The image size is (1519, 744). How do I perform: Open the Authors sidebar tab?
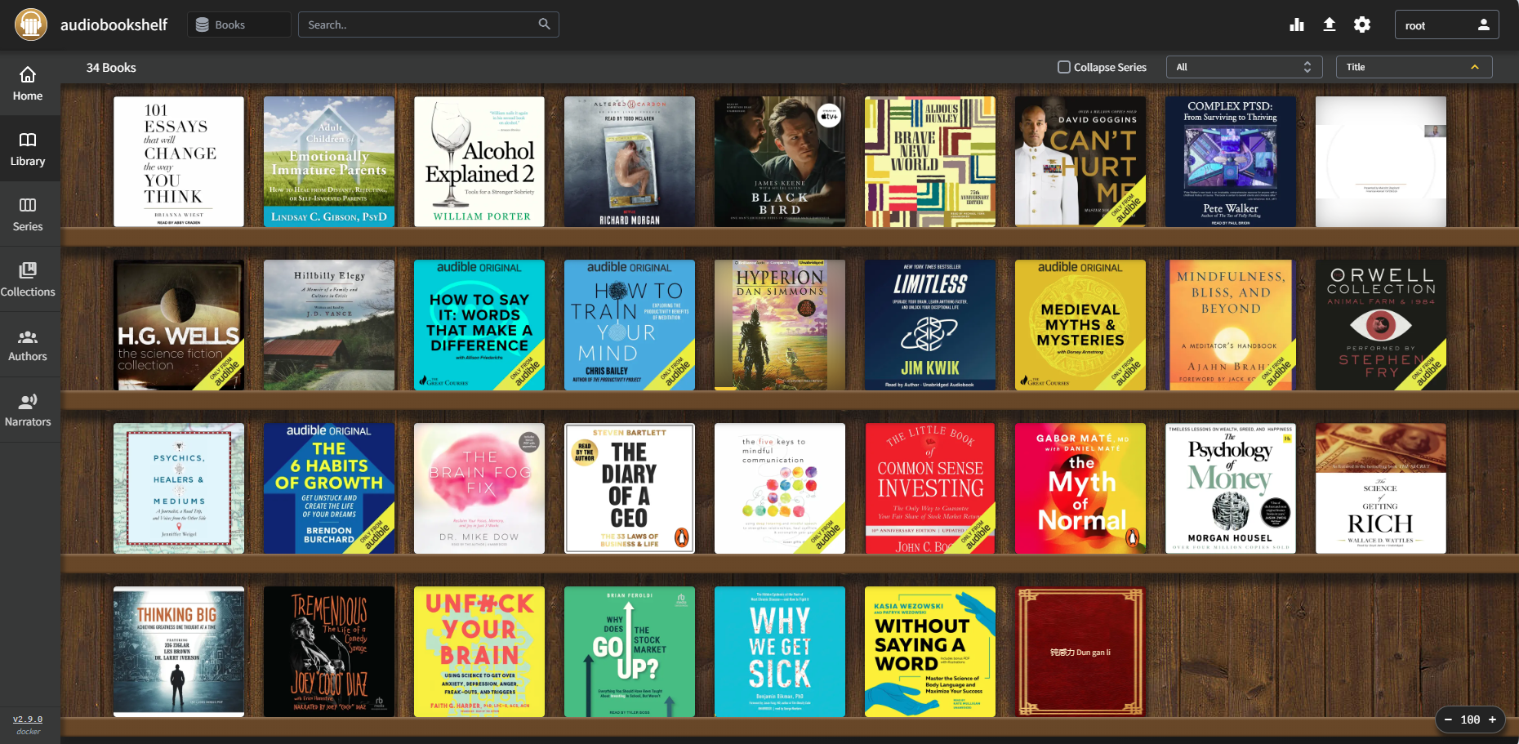28,345
